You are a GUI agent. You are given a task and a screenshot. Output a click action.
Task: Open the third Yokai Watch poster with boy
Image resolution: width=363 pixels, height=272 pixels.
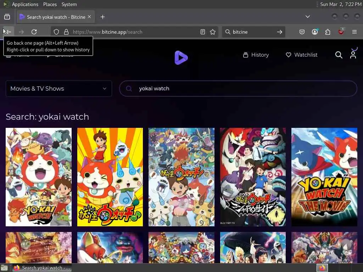click(x=181, y=177)
